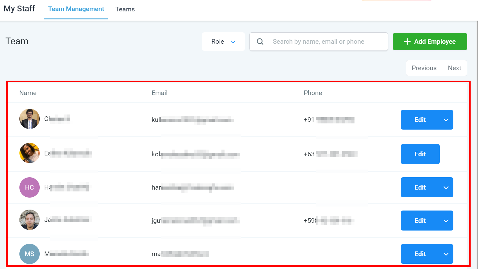The image size is (478, 269).
Task: Click the fourth row profile photo
Action: click(x=30, y=220)
